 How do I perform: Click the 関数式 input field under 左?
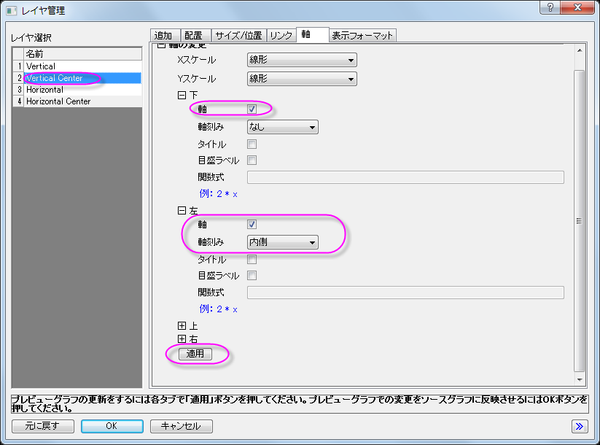click(405, 293)
